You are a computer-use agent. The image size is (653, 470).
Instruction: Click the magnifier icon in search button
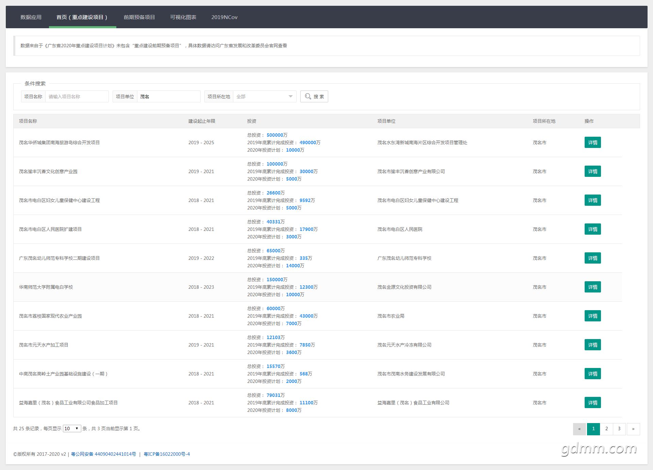point(308,97)
